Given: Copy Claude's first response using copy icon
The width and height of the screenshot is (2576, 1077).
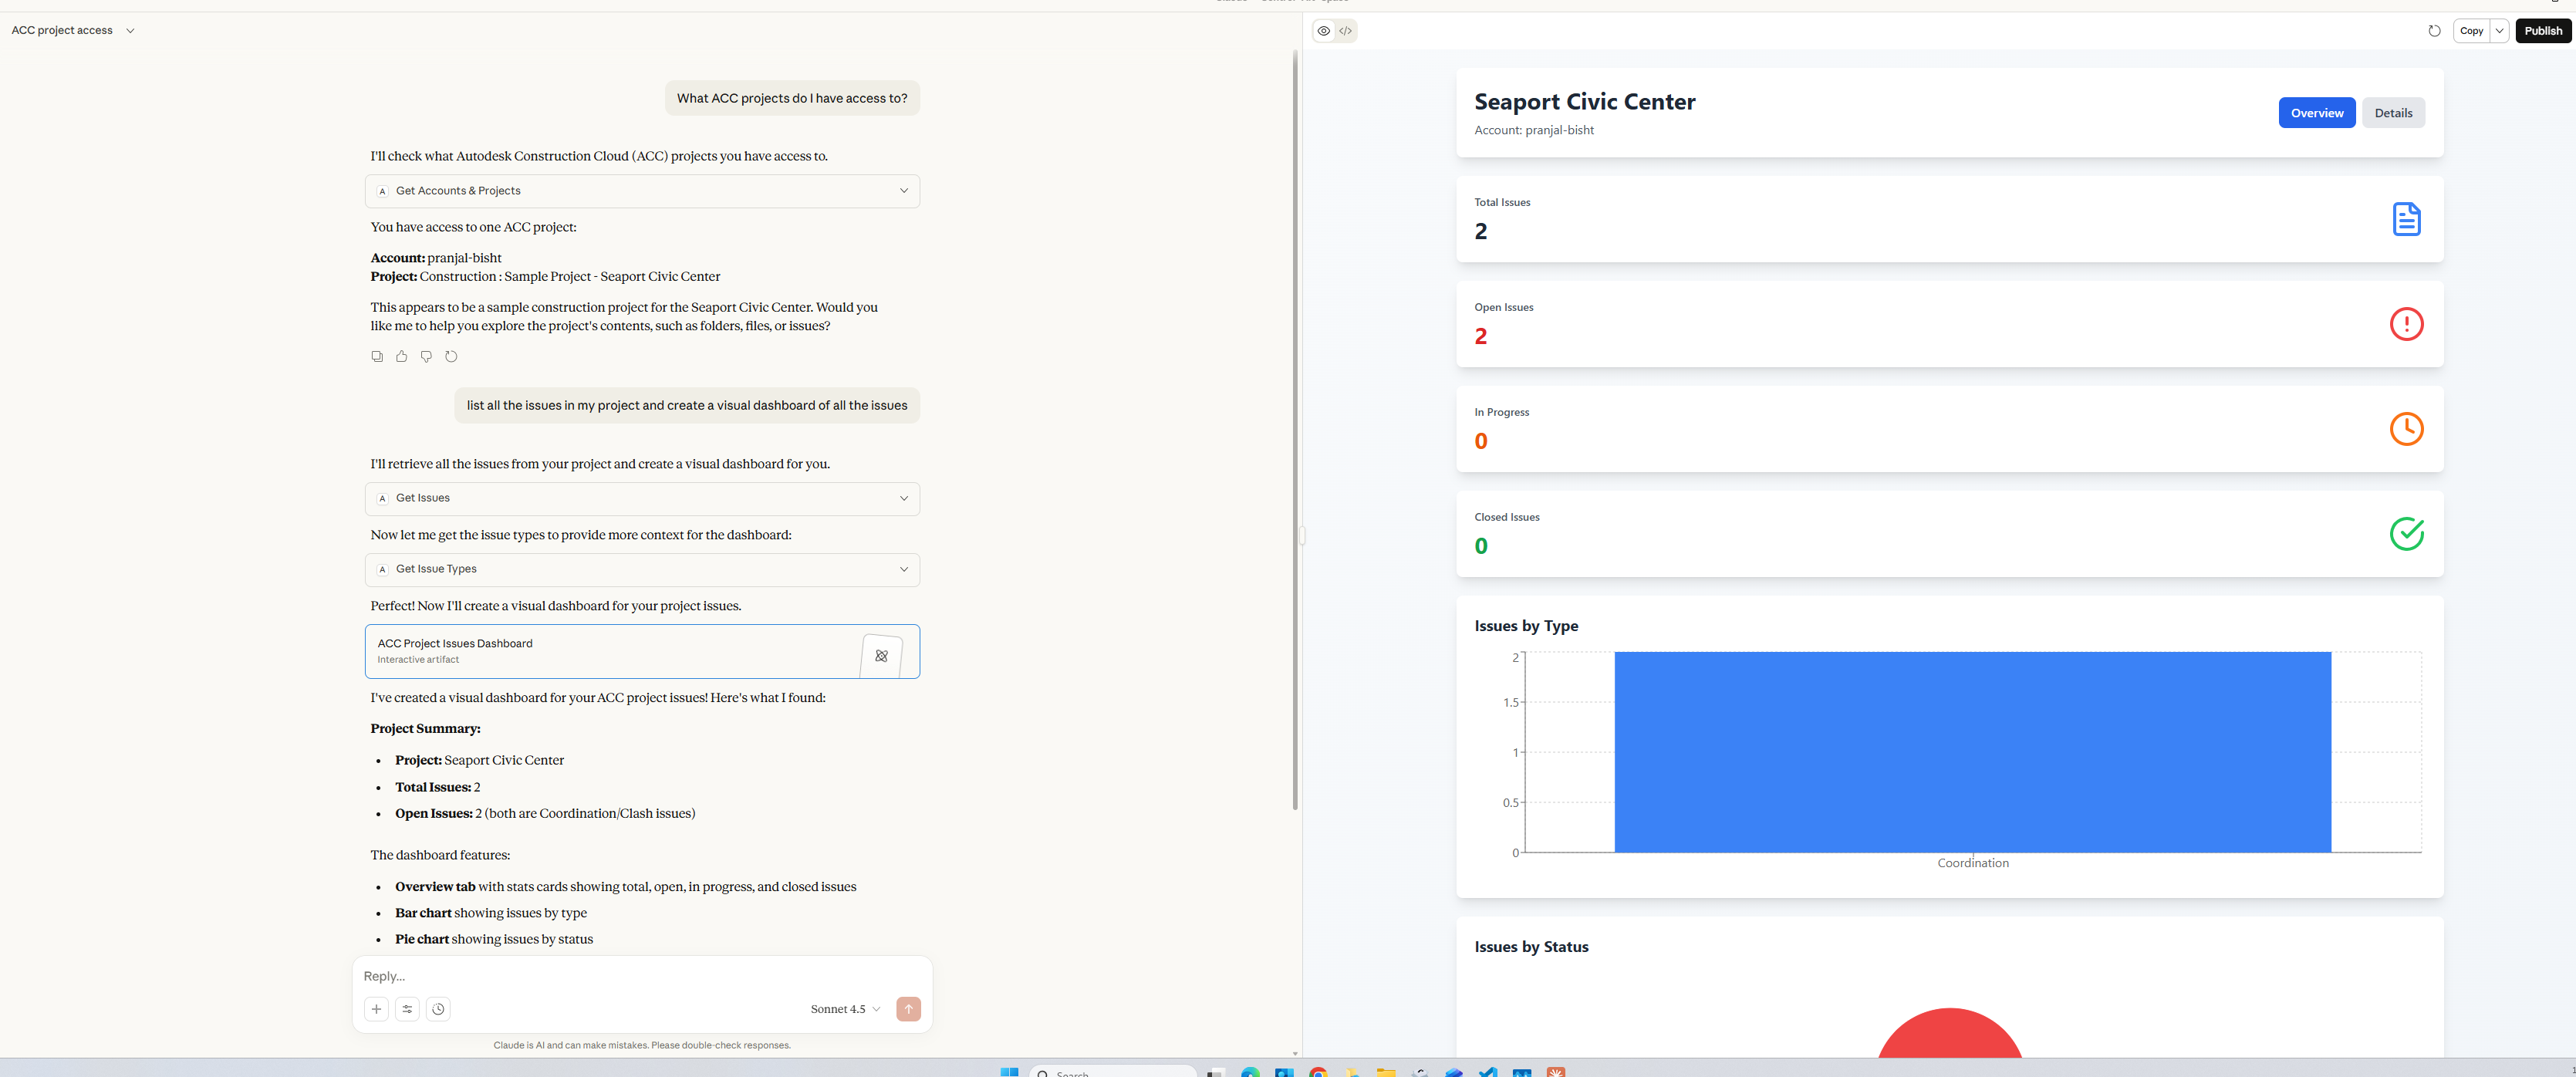Looking at the screenshot, I should click(376, 356).
